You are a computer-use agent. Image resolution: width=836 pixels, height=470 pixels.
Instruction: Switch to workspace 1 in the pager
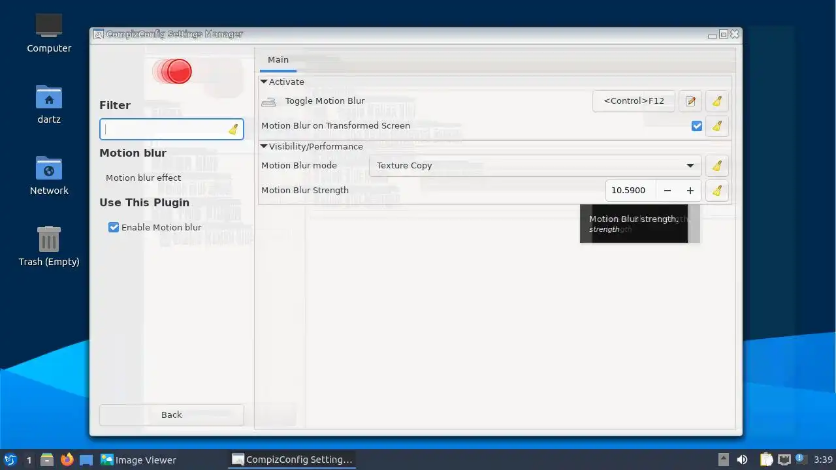(x=29, y=460)
